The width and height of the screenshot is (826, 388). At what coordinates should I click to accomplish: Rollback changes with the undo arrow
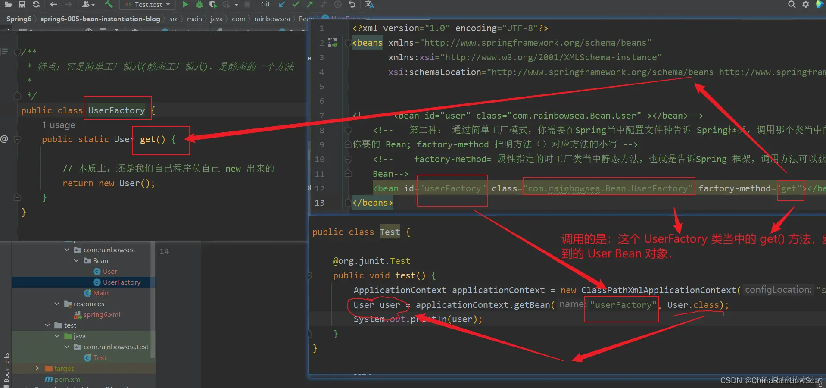coord(352,4)
